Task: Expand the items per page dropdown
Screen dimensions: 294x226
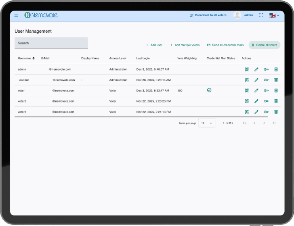Action: tap(206, 123)
